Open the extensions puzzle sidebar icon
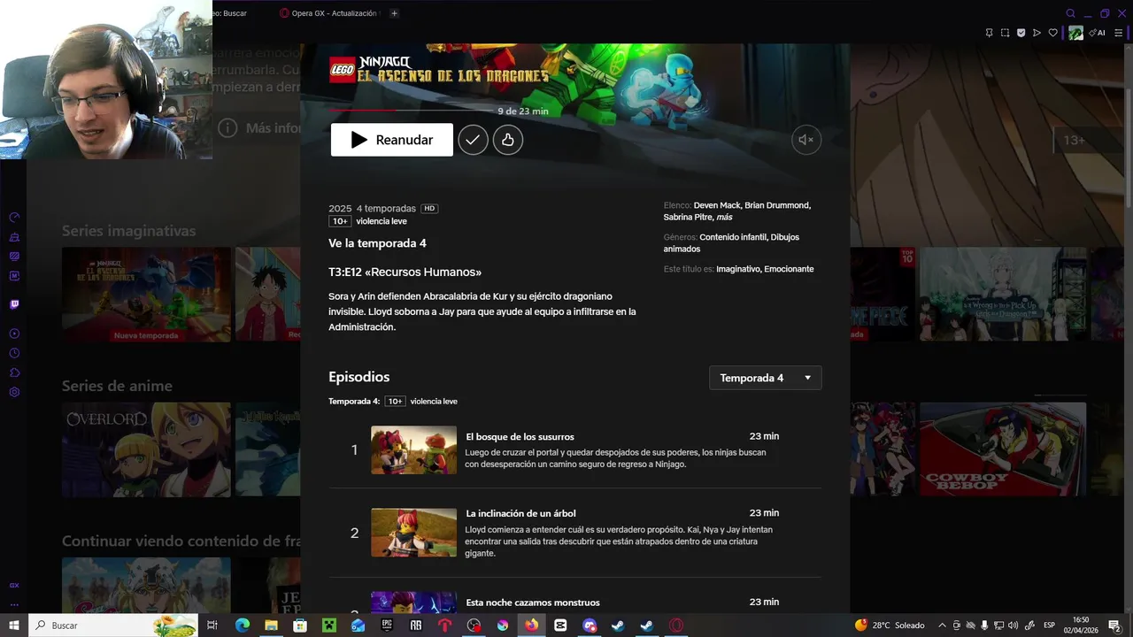1133x637 pixels. coord(14,372)
